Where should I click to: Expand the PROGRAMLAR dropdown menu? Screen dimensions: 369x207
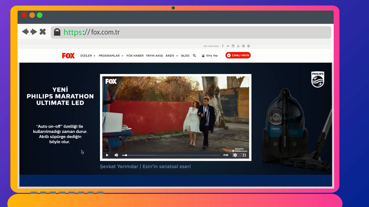pos(111,56)
